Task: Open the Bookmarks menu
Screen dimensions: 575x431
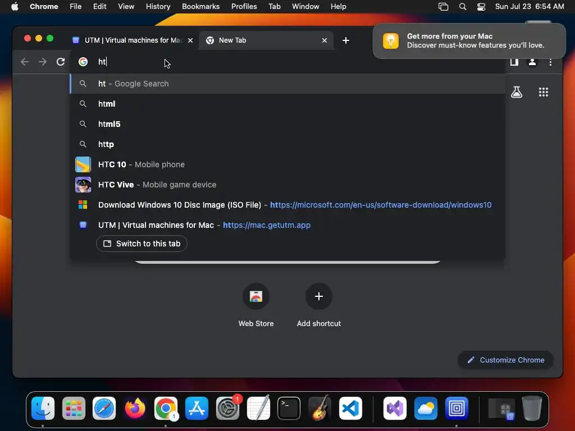Action: 200,6
